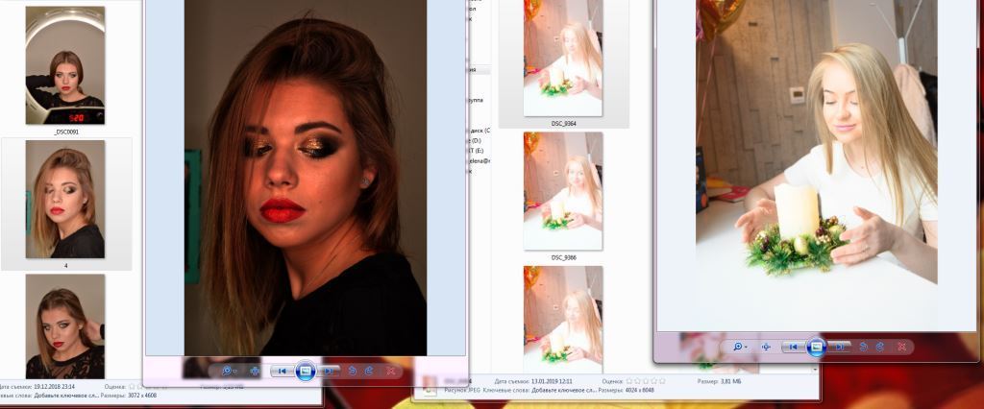Select the DSC_8364 thumbnail

(x=563, y=58)
